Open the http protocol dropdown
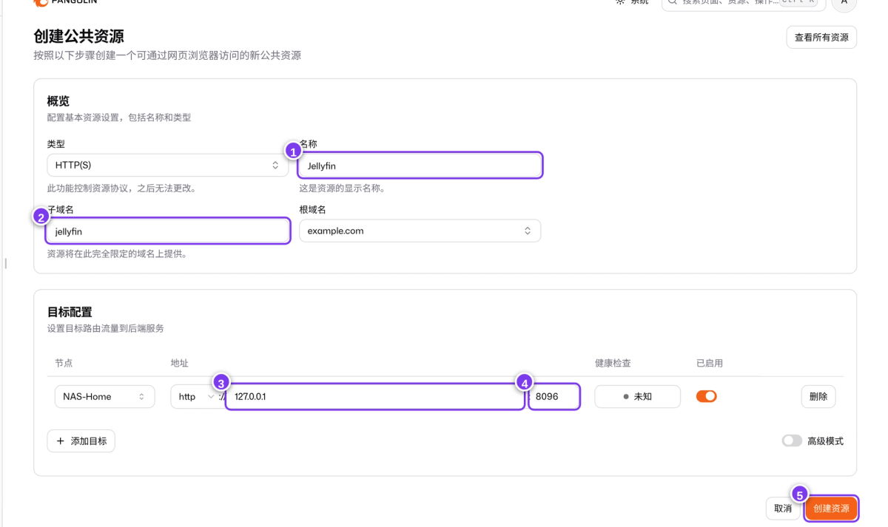This screenshot has width=888, height=527. pos(195,396)
